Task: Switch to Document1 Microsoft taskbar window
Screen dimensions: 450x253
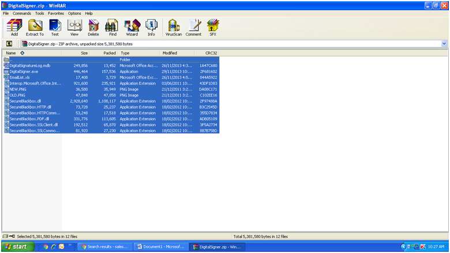Action: tap(162, 247)
